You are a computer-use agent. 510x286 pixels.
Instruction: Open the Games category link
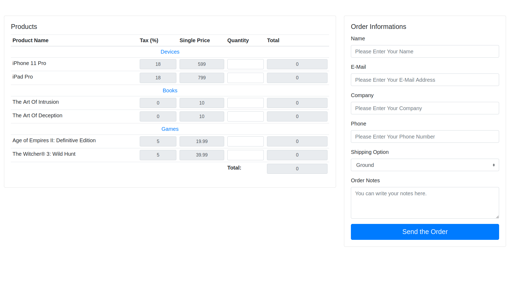click(x=170, y=129)
